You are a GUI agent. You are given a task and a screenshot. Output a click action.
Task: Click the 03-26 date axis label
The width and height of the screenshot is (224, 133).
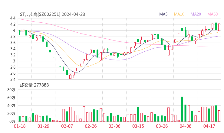[x=162, y=126]
